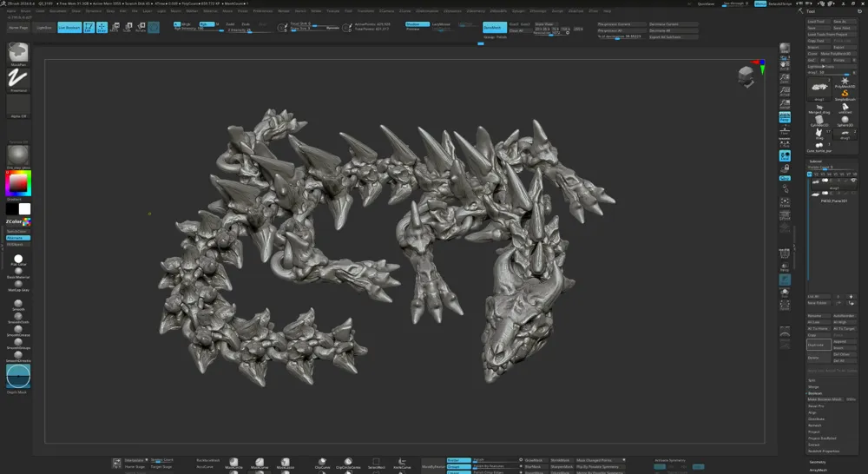Select the MaskLasso brush icon

(285, 463)
